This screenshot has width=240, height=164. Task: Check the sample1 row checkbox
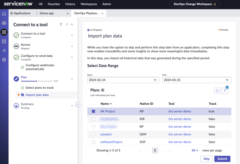tap(93, 134)
